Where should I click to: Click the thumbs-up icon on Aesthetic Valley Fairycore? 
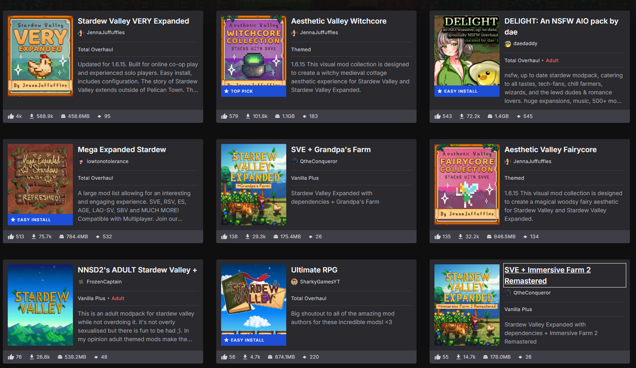pos(438,237)
